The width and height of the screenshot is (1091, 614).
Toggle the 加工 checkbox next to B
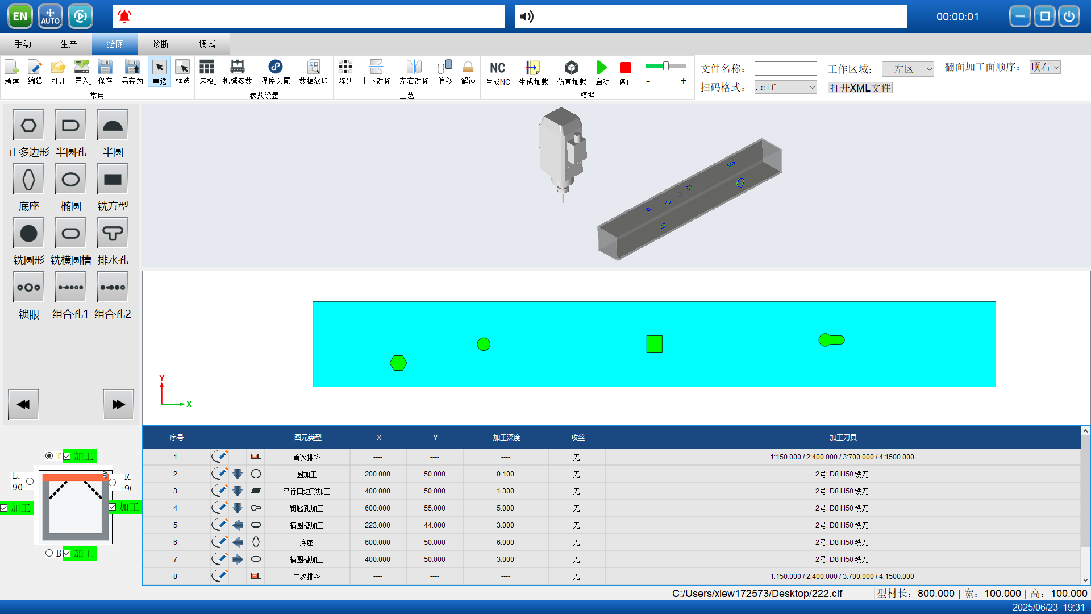click(x=67, y=553)
